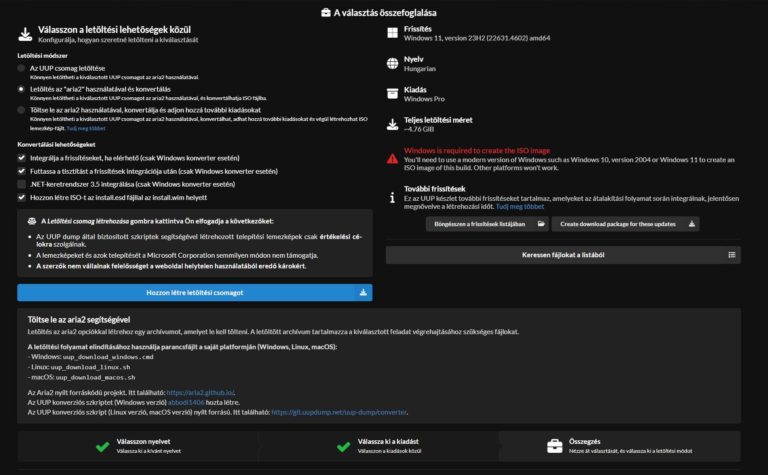Screen dimensions: 768x475
Task: Click the download icon beside 'Válasszon a letöltési lehetőségek közül'
Action: 25,34
